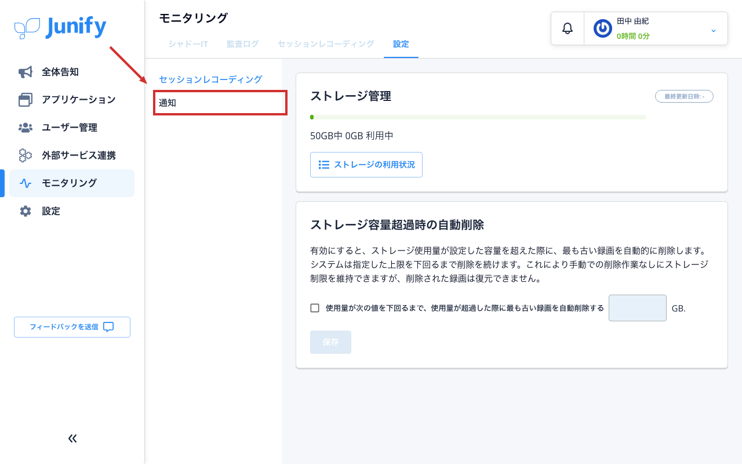
Task: Open notifications with the bell icon
Action: (568, 28)
